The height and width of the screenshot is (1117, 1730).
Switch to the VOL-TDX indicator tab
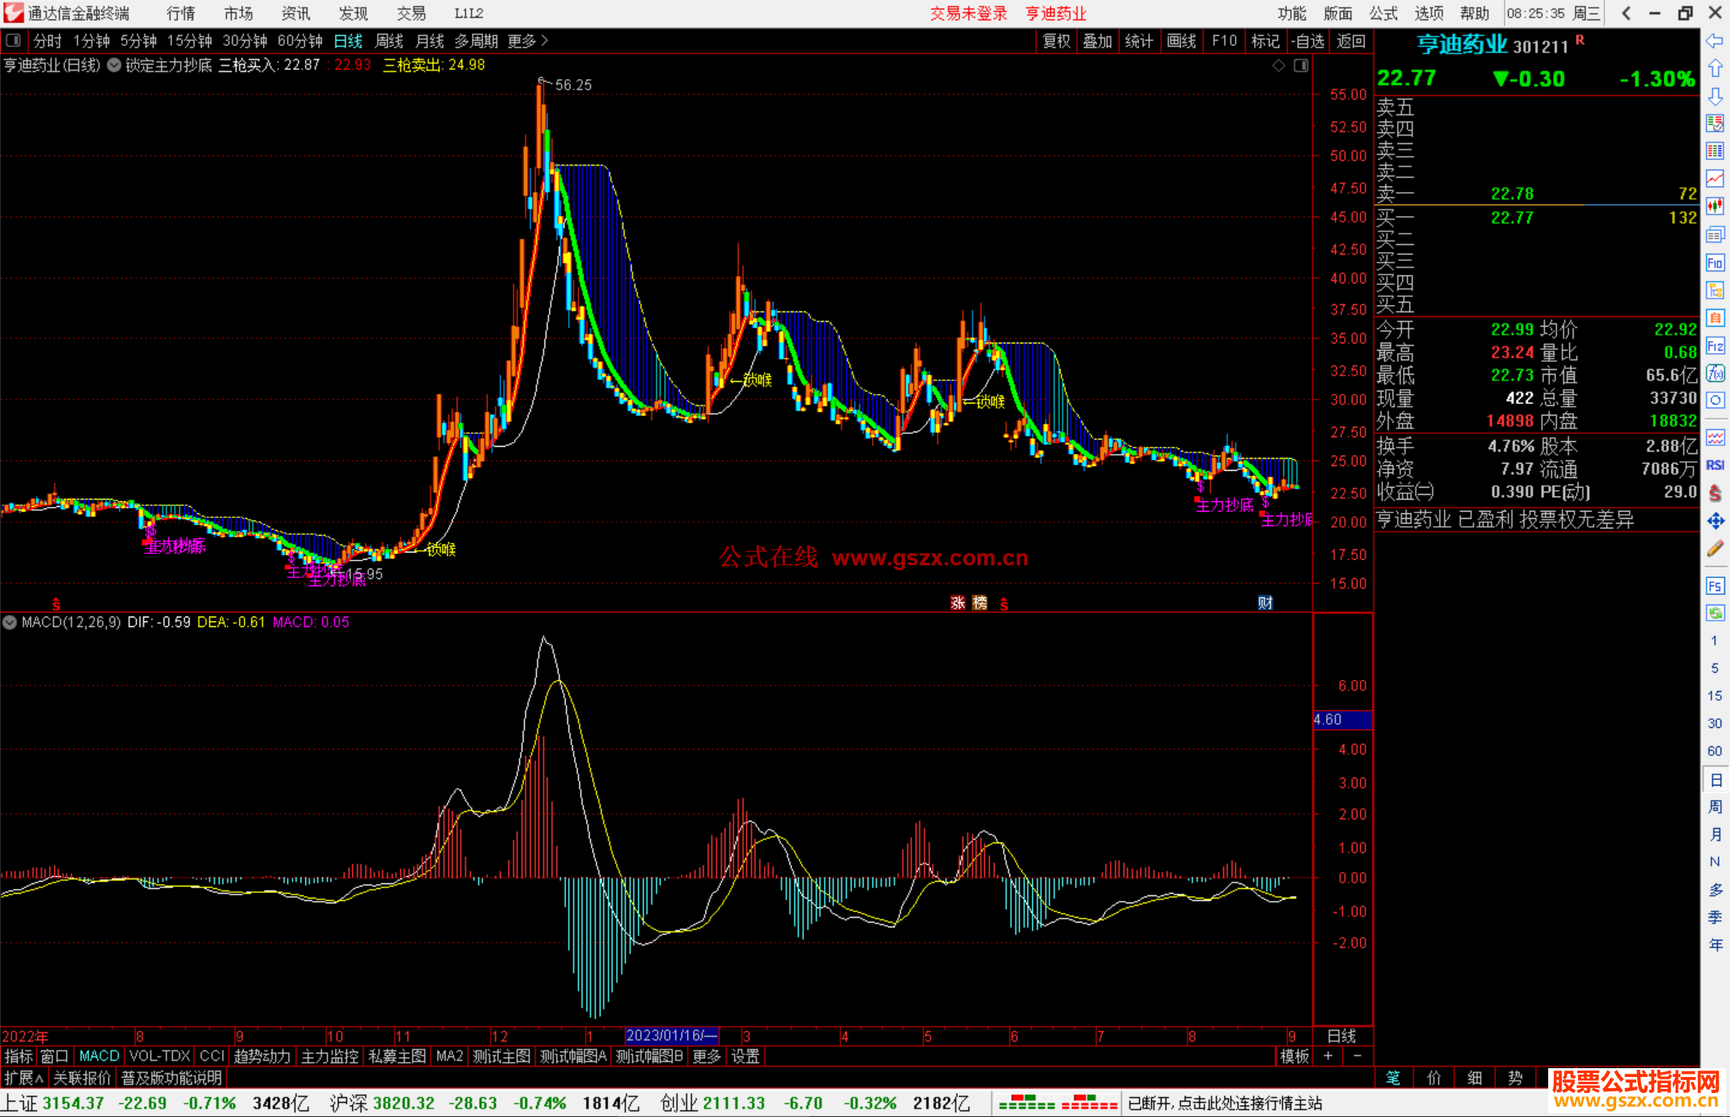[x=159, y=1056]
